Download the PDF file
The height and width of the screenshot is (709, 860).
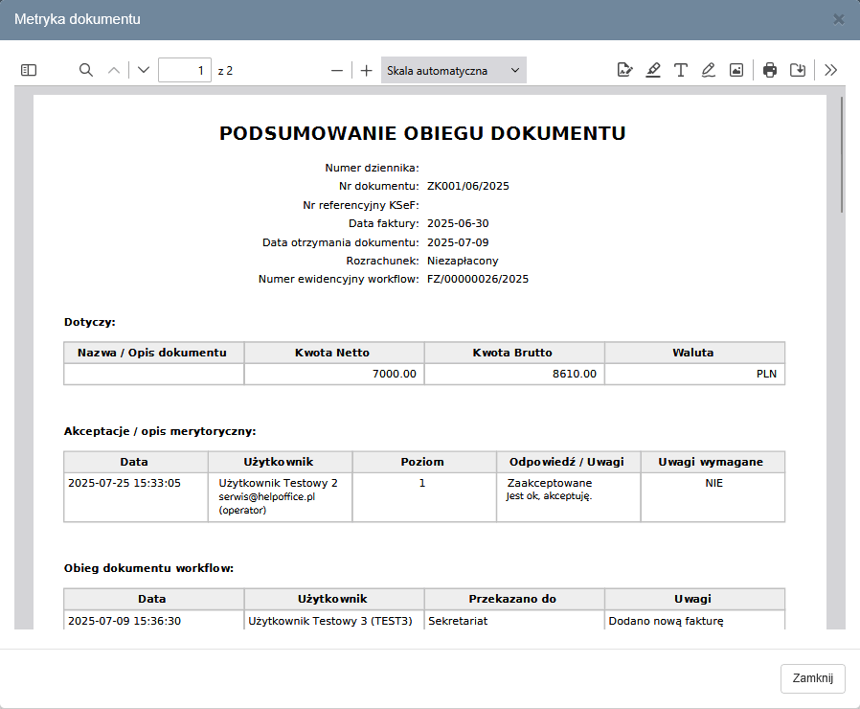click(798, 70)
